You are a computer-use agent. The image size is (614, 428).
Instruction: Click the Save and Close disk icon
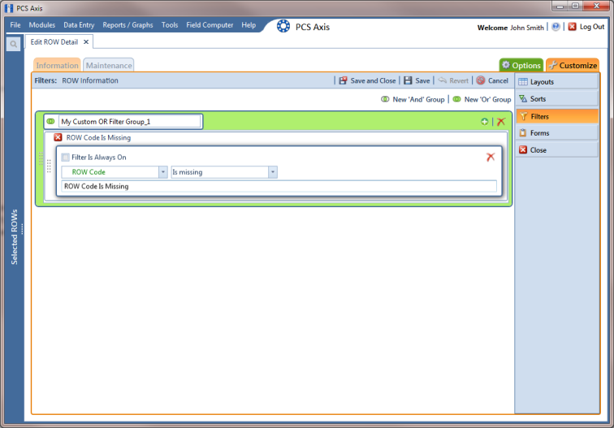coord(343,80)
